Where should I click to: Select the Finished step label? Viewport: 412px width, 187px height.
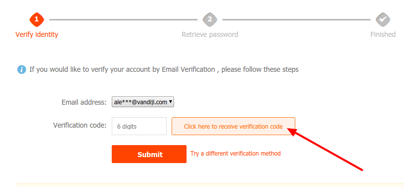tap(383, 34)
